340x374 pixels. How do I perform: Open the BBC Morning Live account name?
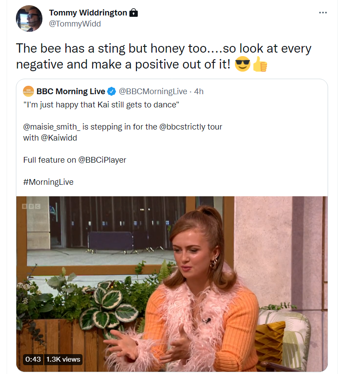pos(71,92)
